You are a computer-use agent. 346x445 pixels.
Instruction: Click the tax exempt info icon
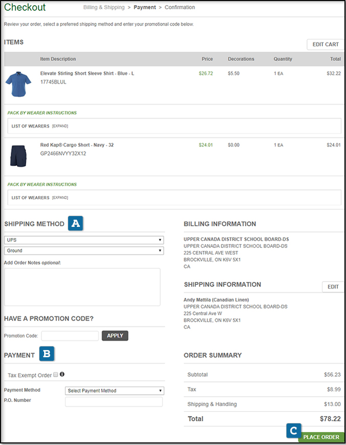62,375
